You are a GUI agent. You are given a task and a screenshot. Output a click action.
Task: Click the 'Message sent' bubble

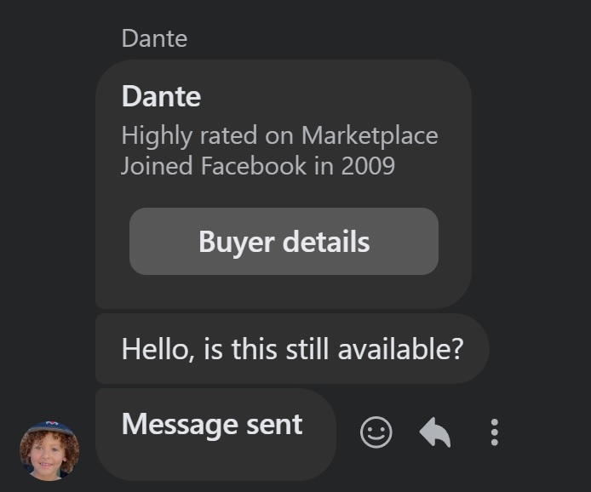pos(213,426)
